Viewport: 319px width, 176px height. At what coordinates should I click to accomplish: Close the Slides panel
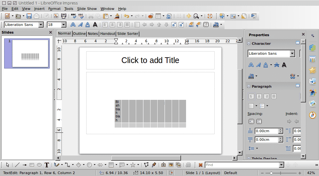(x=51, y=33)
